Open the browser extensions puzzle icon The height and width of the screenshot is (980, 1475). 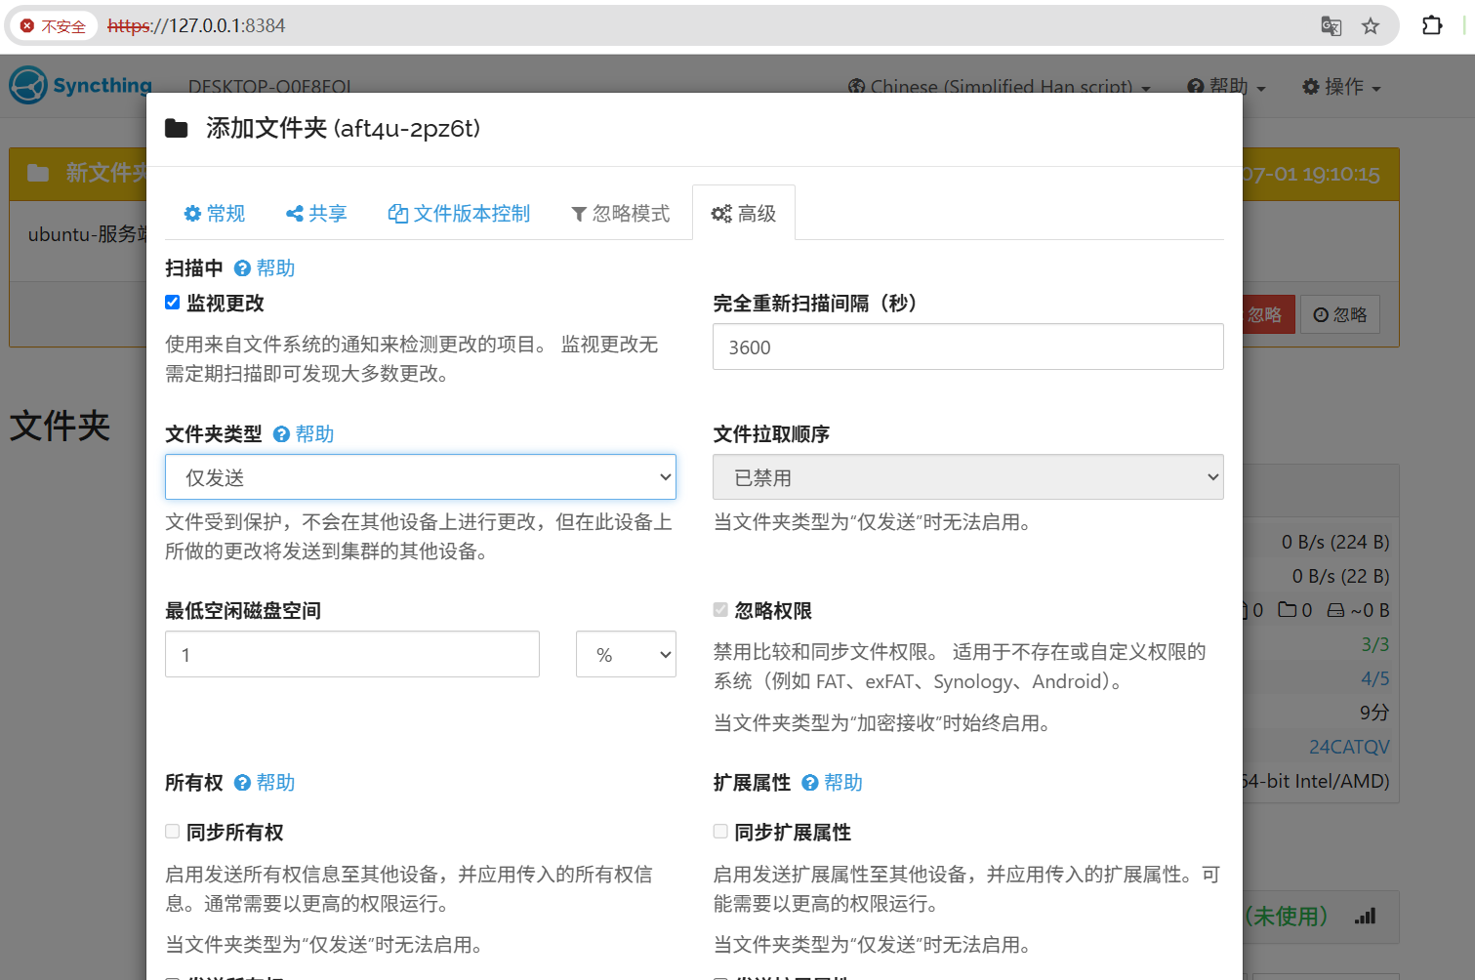point(1432,25)
